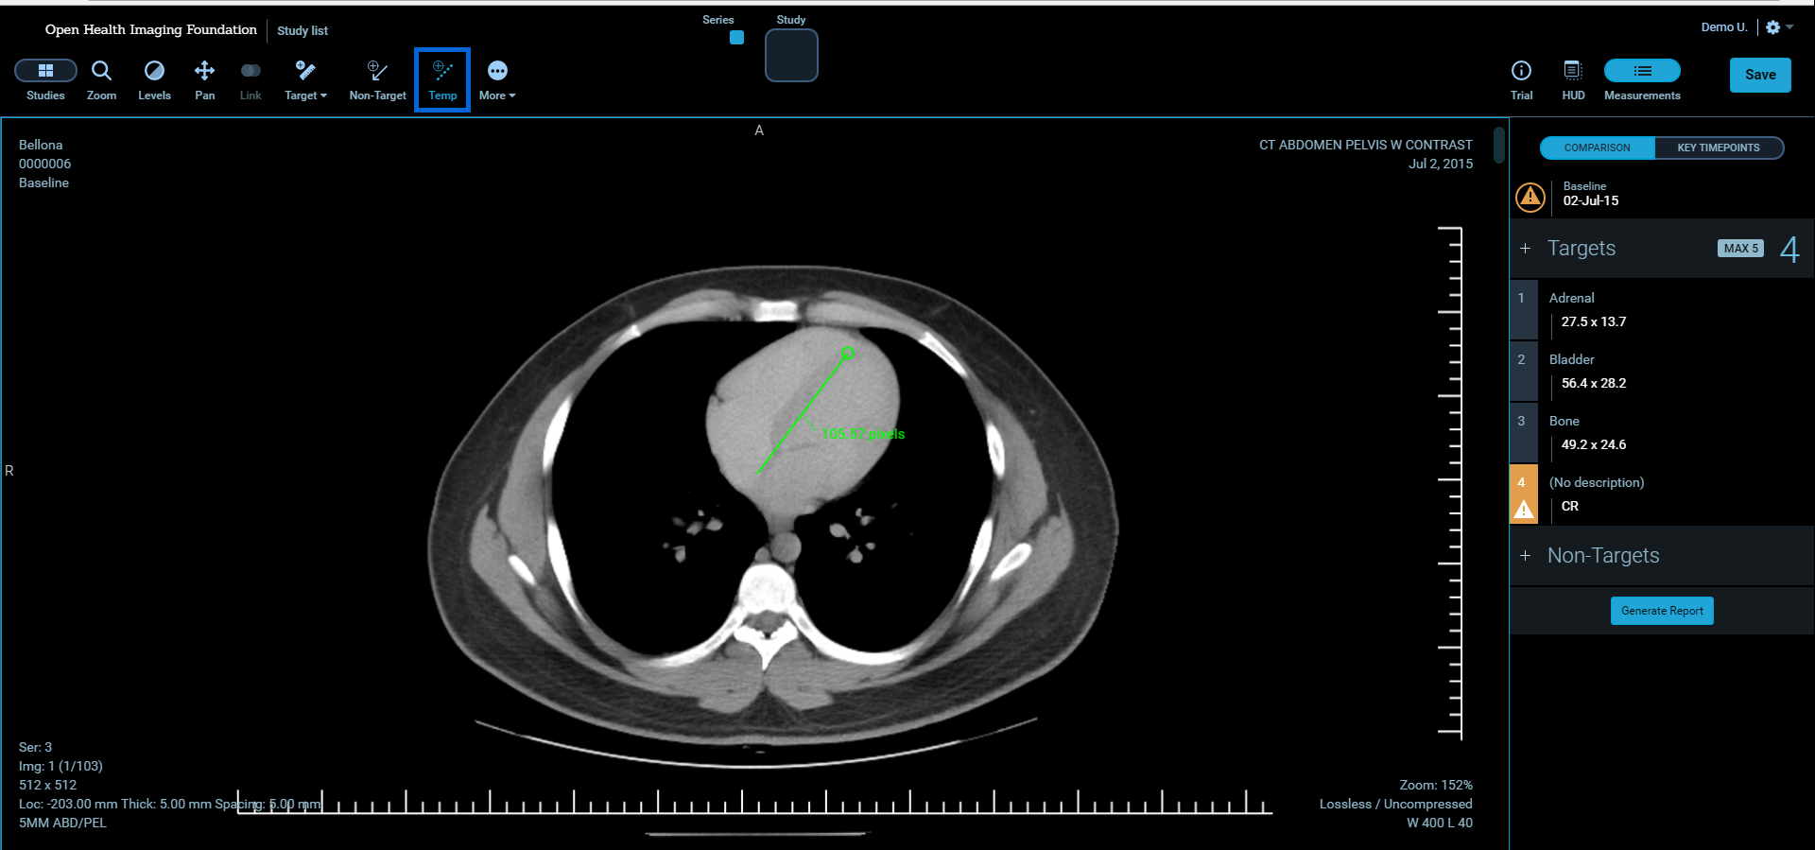Expand the More tools menu

point(497,79)
